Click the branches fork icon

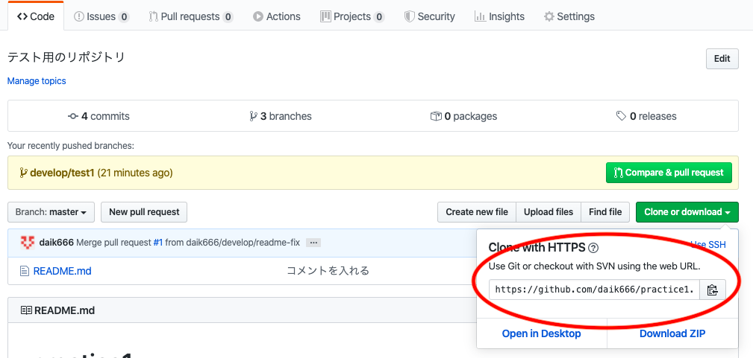click(x=254, y=116)
